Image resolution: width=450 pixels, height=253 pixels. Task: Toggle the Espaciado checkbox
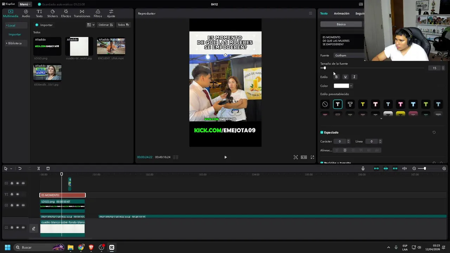322,132
